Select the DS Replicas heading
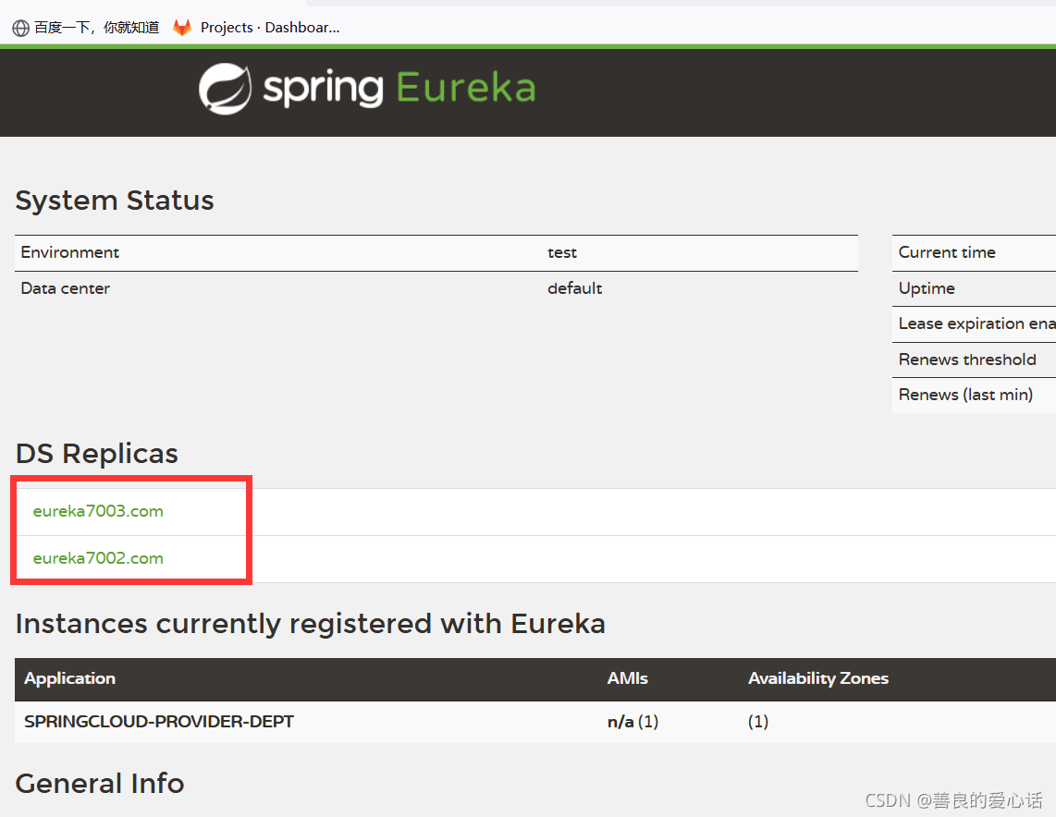 click(97, 454)
